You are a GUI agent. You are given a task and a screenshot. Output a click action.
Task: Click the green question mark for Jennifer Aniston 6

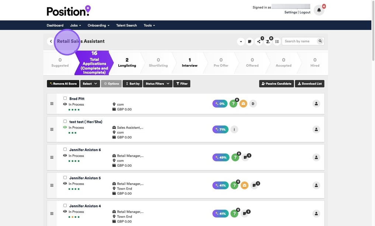pyautogui.click(x=235, y=157)
